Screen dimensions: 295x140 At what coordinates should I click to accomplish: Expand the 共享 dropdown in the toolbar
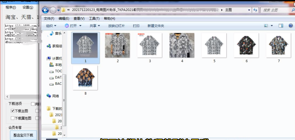pos(95,26)
